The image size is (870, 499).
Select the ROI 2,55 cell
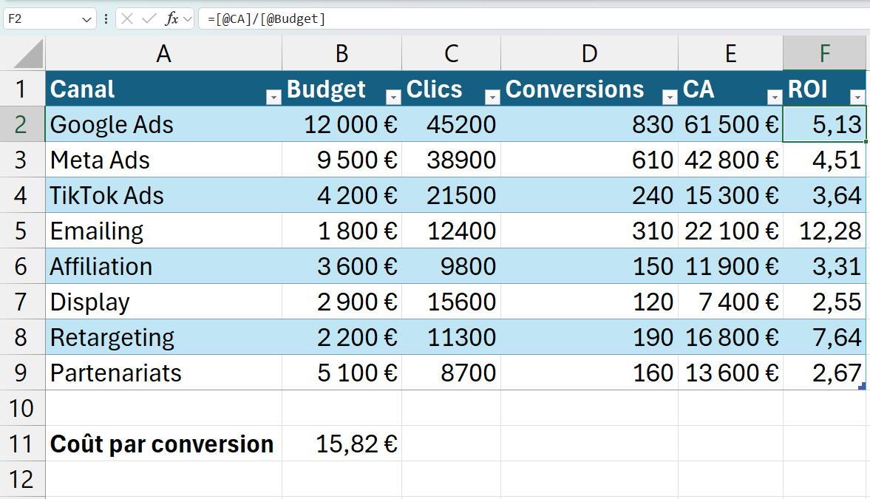[824, 302]
